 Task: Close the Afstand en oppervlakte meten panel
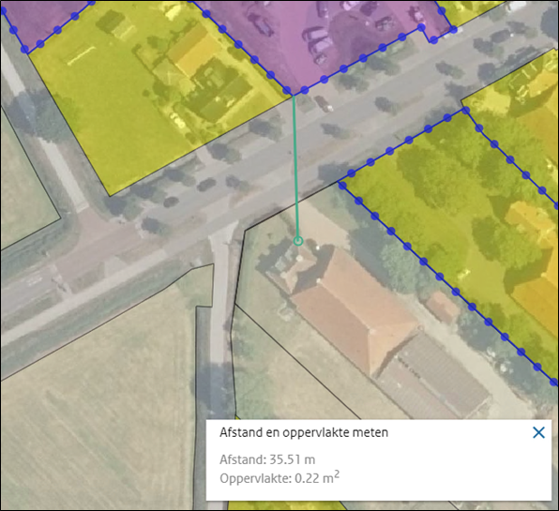pyautogui.click(x=538, y=432)
